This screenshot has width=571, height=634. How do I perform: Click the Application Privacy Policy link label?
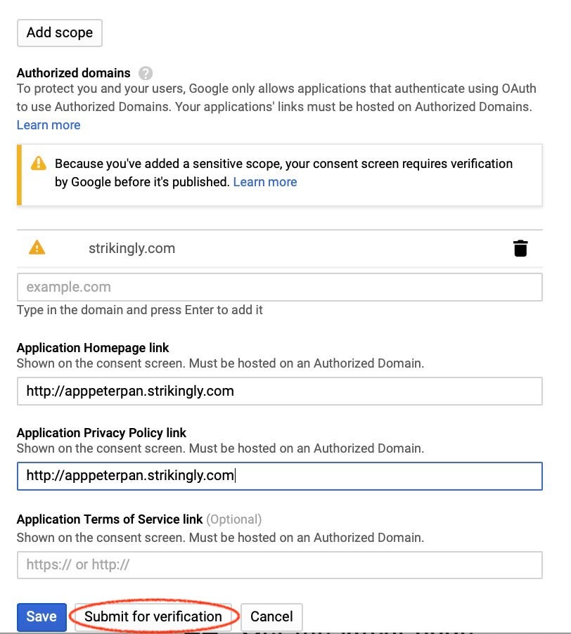coord(101,433)
